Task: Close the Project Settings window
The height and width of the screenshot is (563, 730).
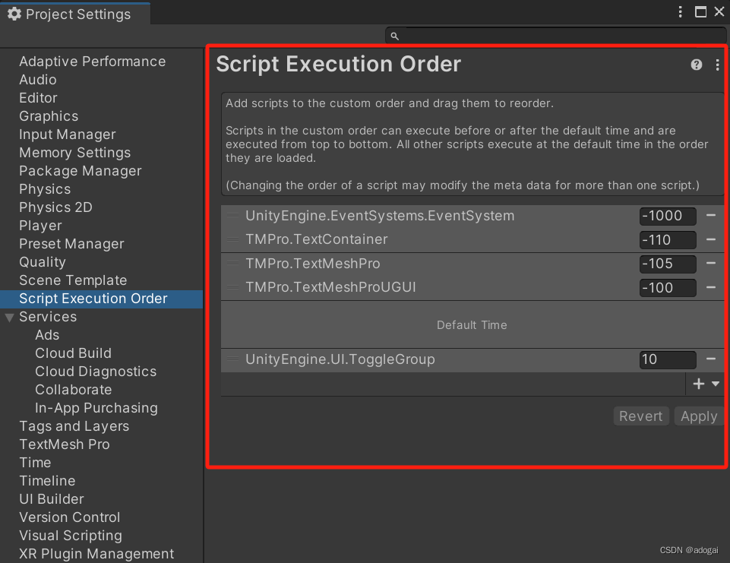Action: 719,11
